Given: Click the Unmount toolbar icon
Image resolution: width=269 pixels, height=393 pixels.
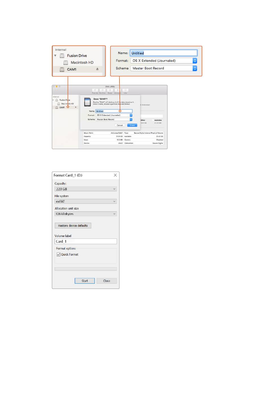Looking at the screenshot, I should pyautogui.click(x=118, y=90).
